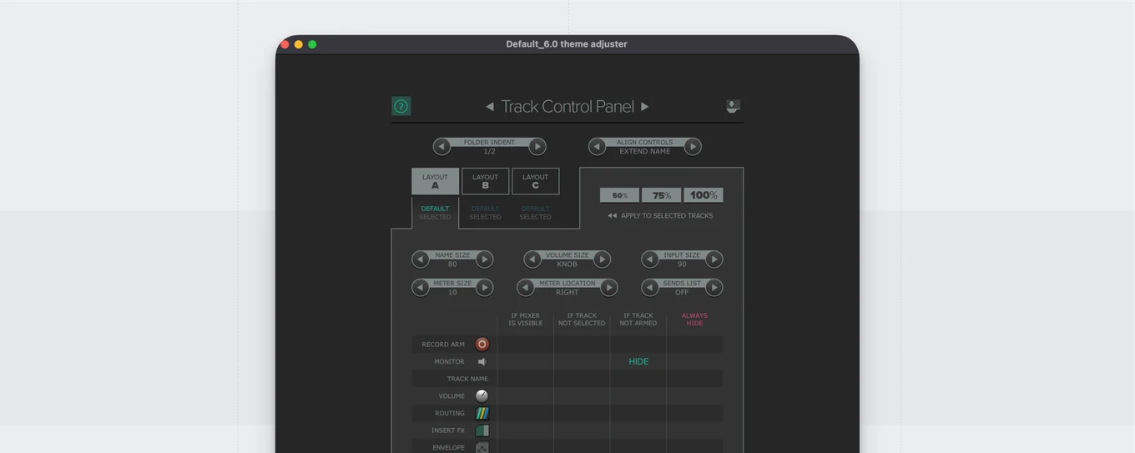1135x453 pixels.
Task: Click the Track Control Panel title
Action: tap(567, 107)
